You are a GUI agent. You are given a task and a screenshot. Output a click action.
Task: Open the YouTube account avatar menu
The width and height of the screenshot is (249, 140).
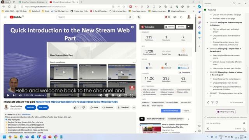pyautogui.click(x=189, y=17)
